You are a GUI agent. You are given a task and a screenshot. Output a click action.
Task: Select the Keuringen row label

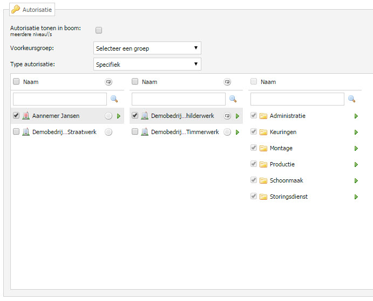tap(283, 132)
